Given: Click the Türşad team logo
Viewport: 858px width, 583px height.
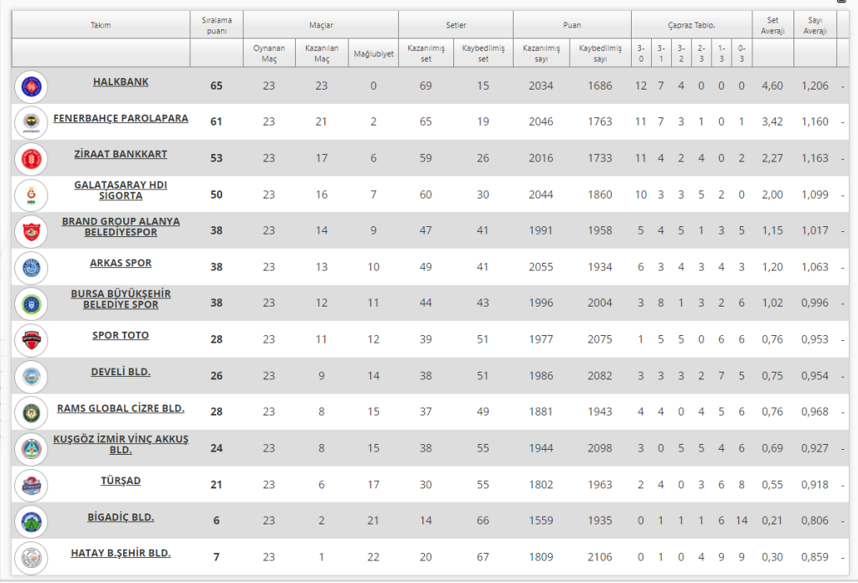Looking at the screenshot, I should (x=31, y=486).
